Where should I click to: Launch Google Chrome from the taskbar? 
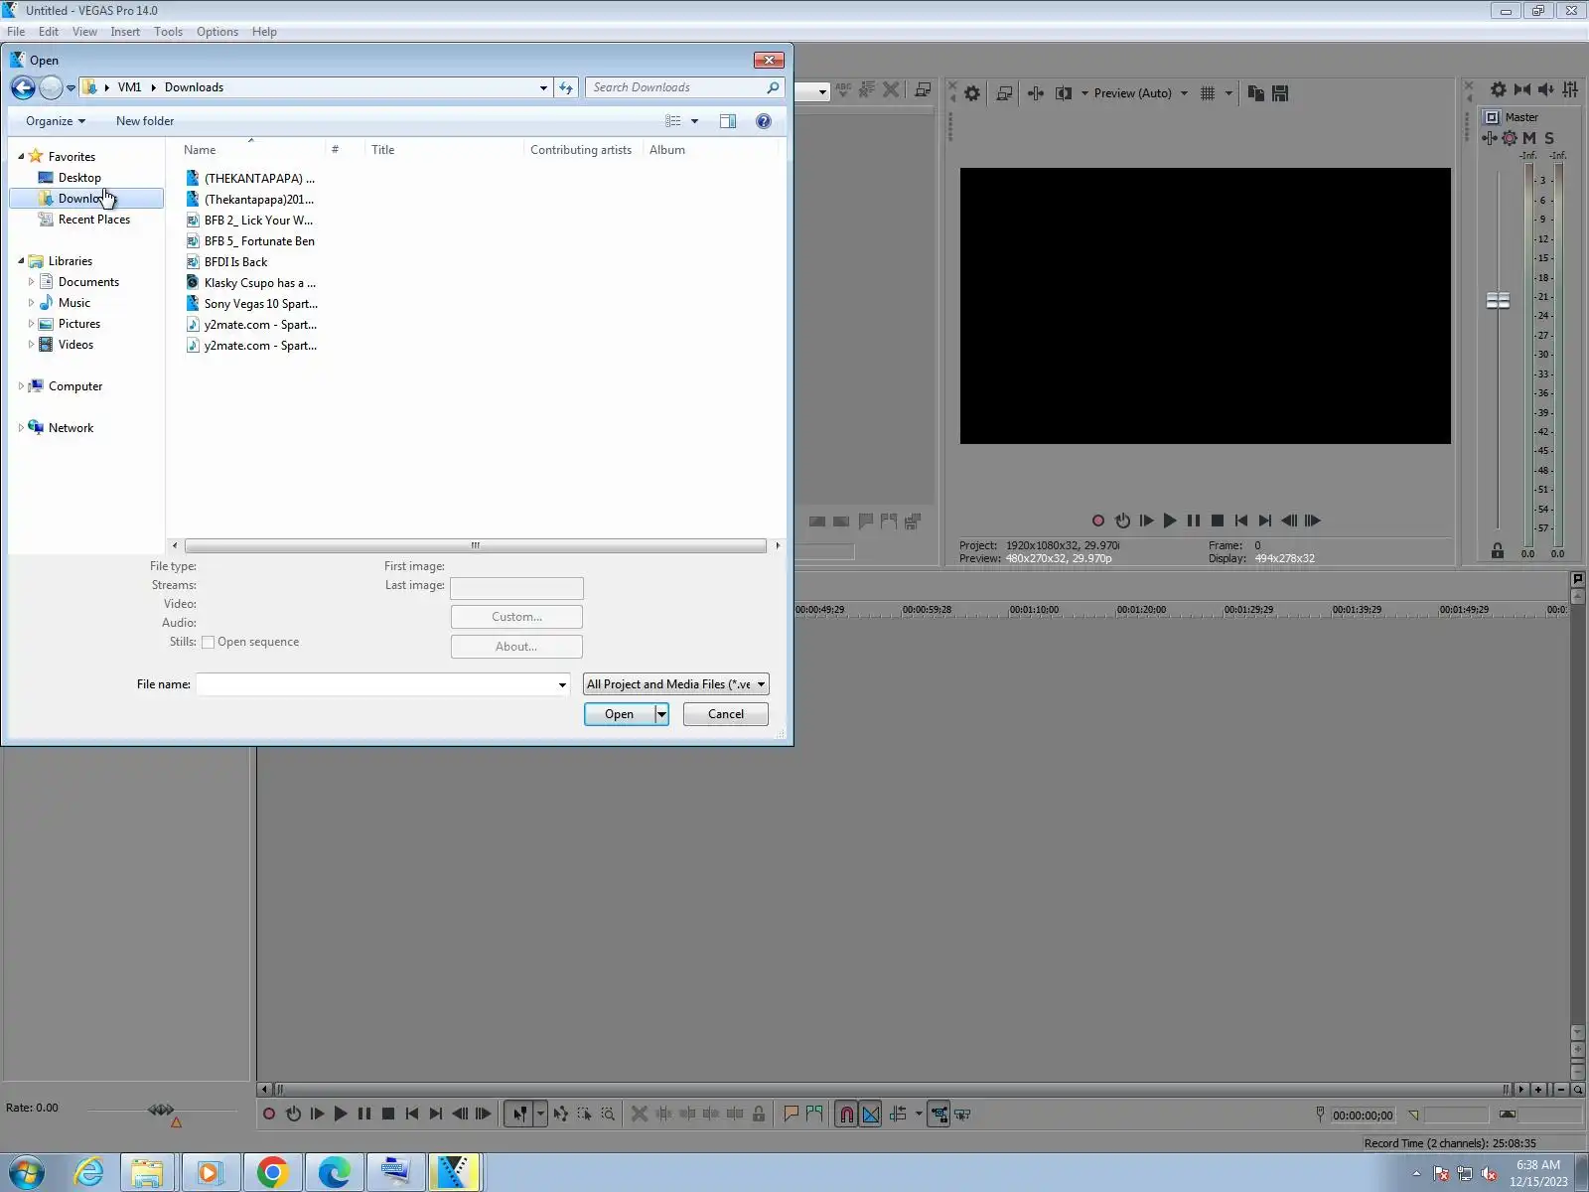pos(273,1173)
